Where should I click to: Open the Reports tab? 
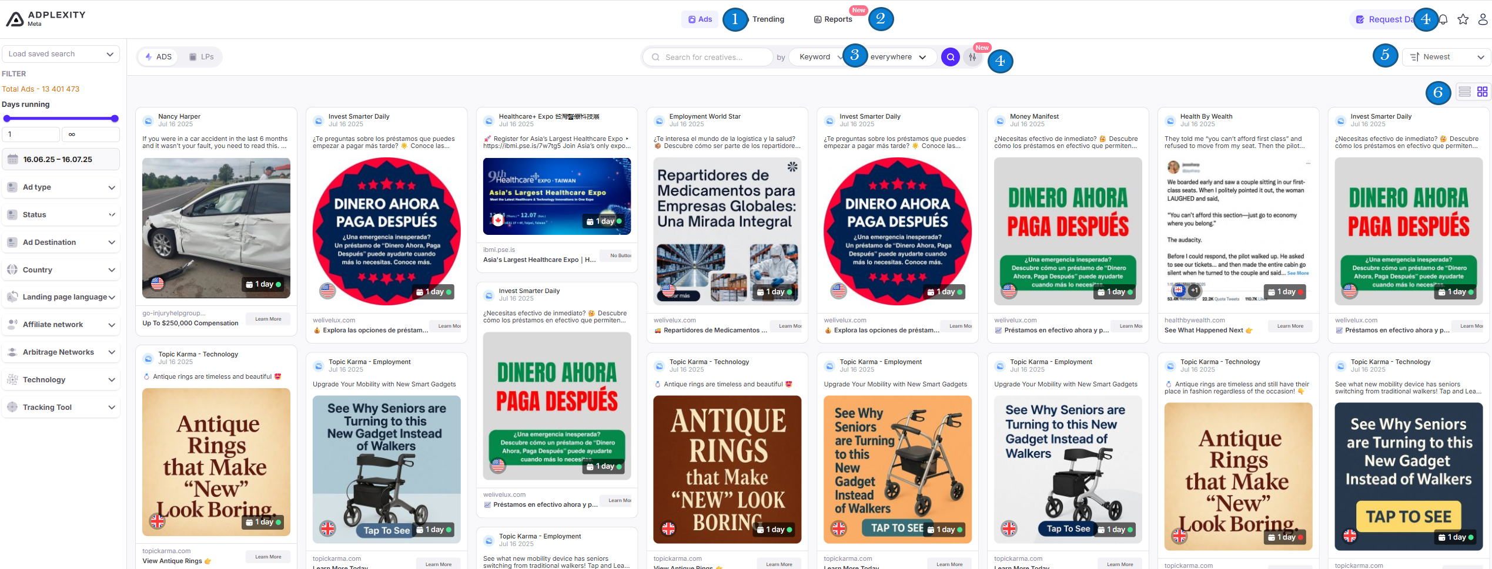[x=833, y=19]
